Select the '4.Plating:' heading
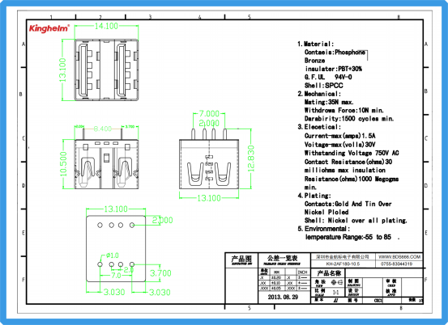Viewport: 448px width, 325px height. point(314,196)
